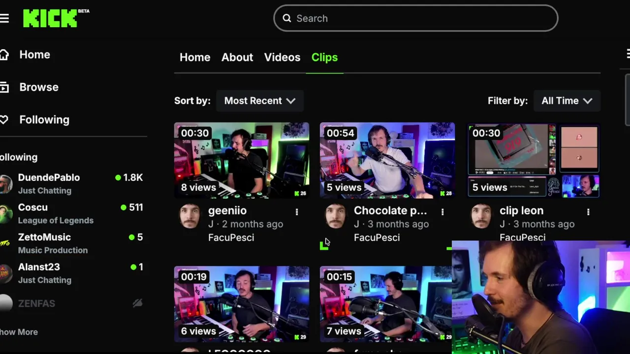
Task: Play the clip leon thumbnail
Action: (x=533, y=160)
